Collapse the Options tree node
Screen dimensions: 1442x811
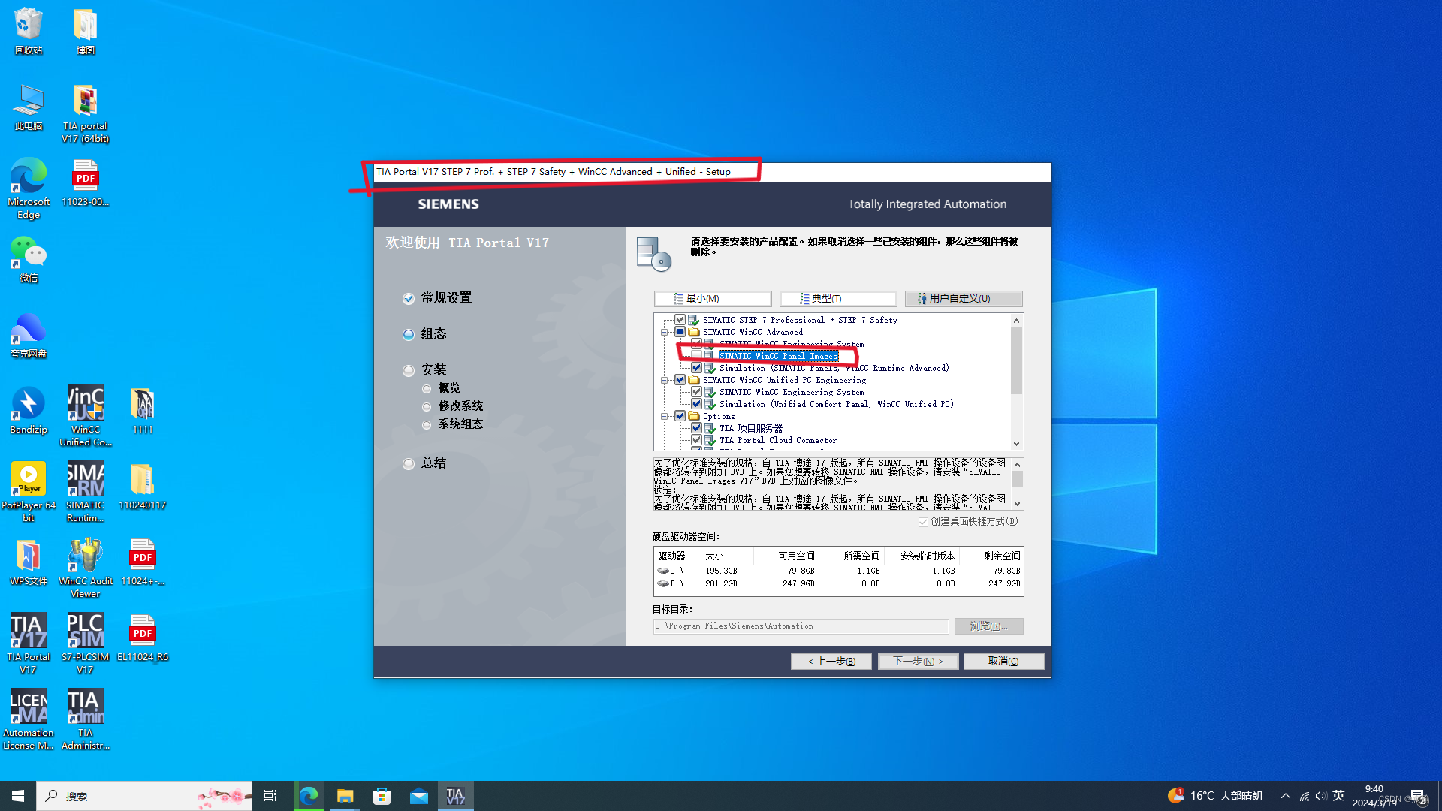click(664, 416)
